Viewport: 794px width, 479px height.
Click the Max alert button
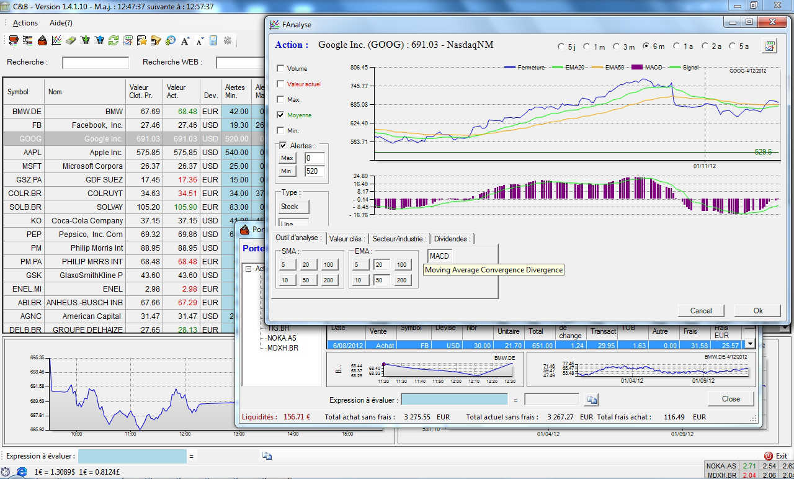pos(287,158)
